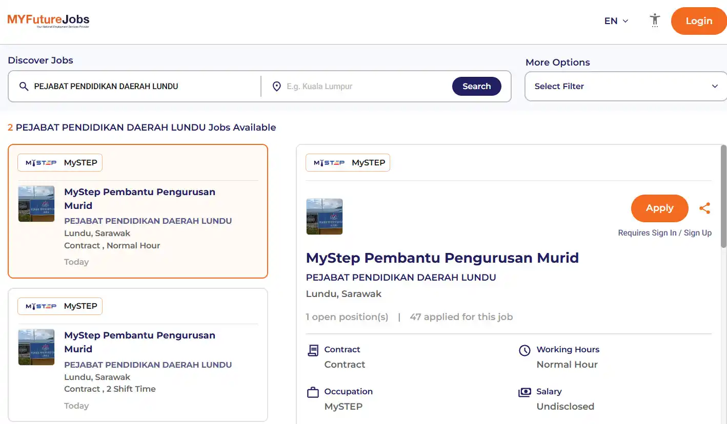Image resolution: width=727 pixels, height=424 pixels.
Task: Click the magnifier icon in search box
Action: coord(24,87)
